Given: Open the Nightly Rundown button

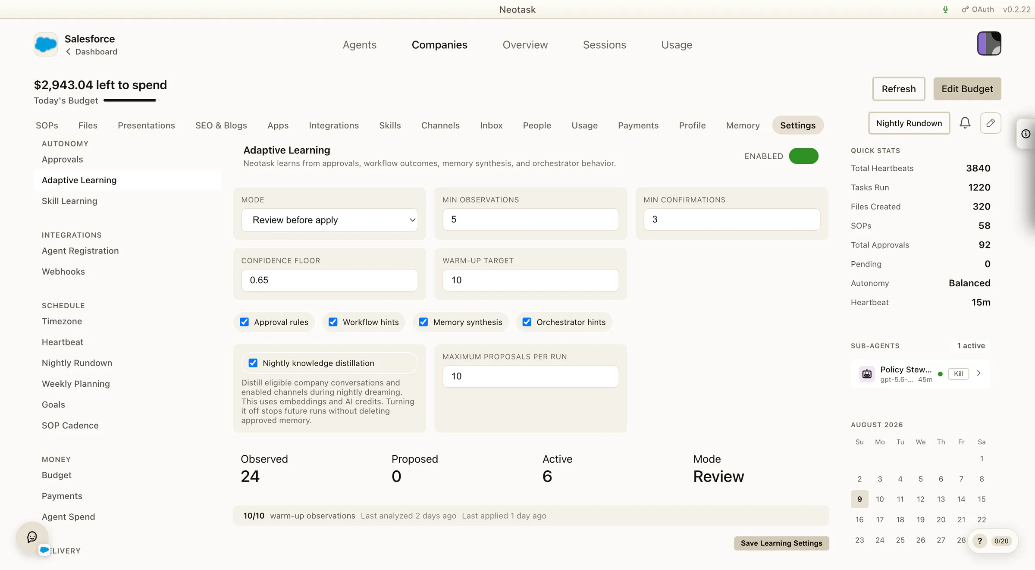Looking at the screenshot, I should pos(909,123).
